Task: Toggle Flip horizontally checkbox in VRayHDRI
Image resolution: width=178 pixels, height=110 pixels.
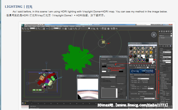Action: pos(149,81)
